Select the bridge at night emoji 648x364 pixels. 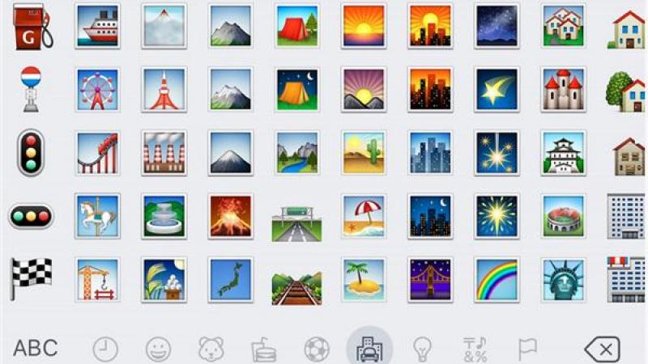click(430, 280)
